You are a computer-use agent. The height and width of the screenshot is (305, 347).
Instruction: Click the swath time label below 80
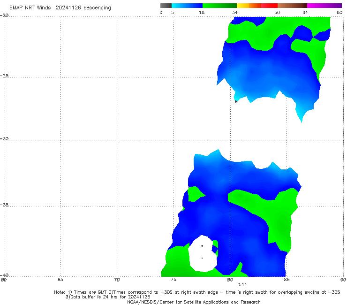point(242,285)
